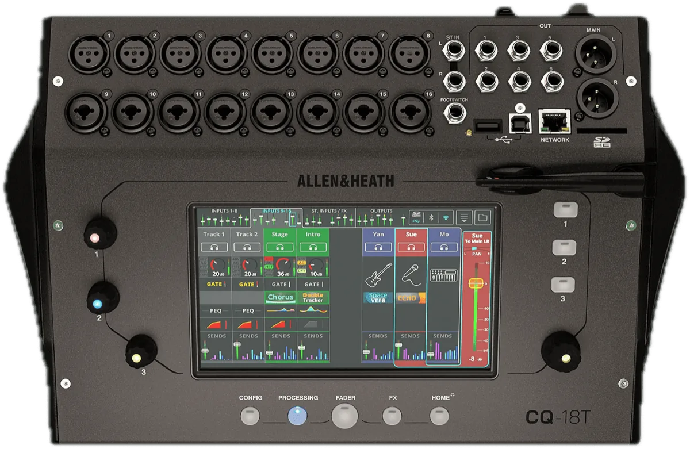Open PEQ on Track 1

point(216,310)
